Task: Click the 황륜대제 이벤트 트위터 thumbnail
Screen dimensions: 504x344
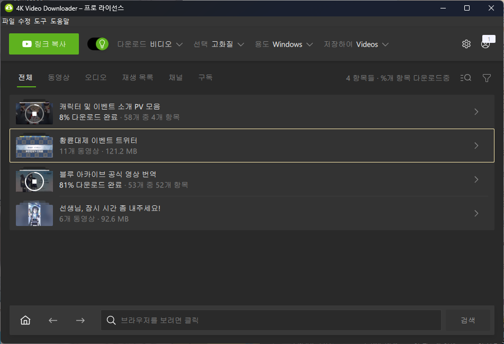Action: [34, 146]
